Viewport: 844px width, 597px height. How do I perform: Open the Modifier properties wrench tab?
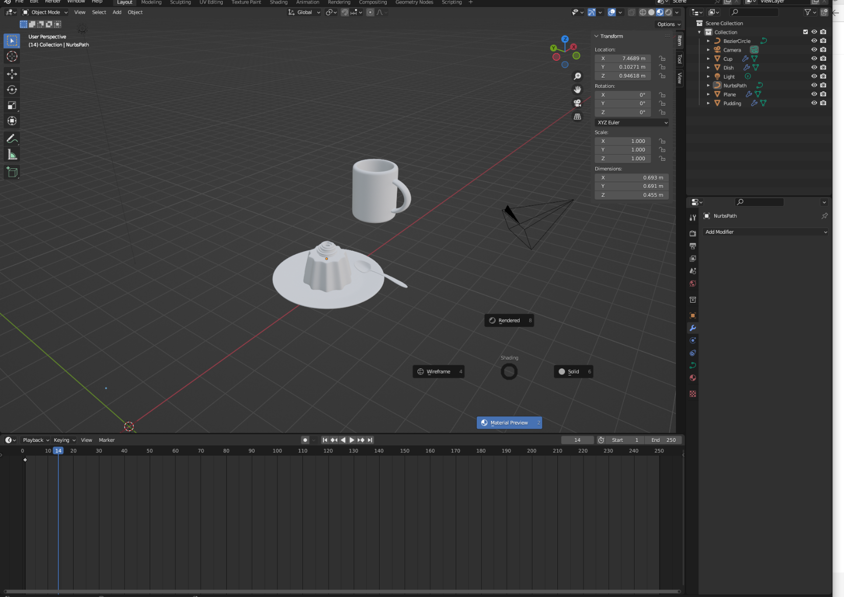(693, 328)
